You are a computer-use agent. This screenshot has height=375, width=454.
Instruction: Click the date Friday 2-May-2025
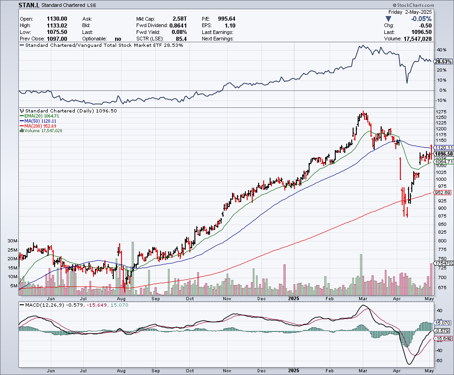[x=410, y=12]
